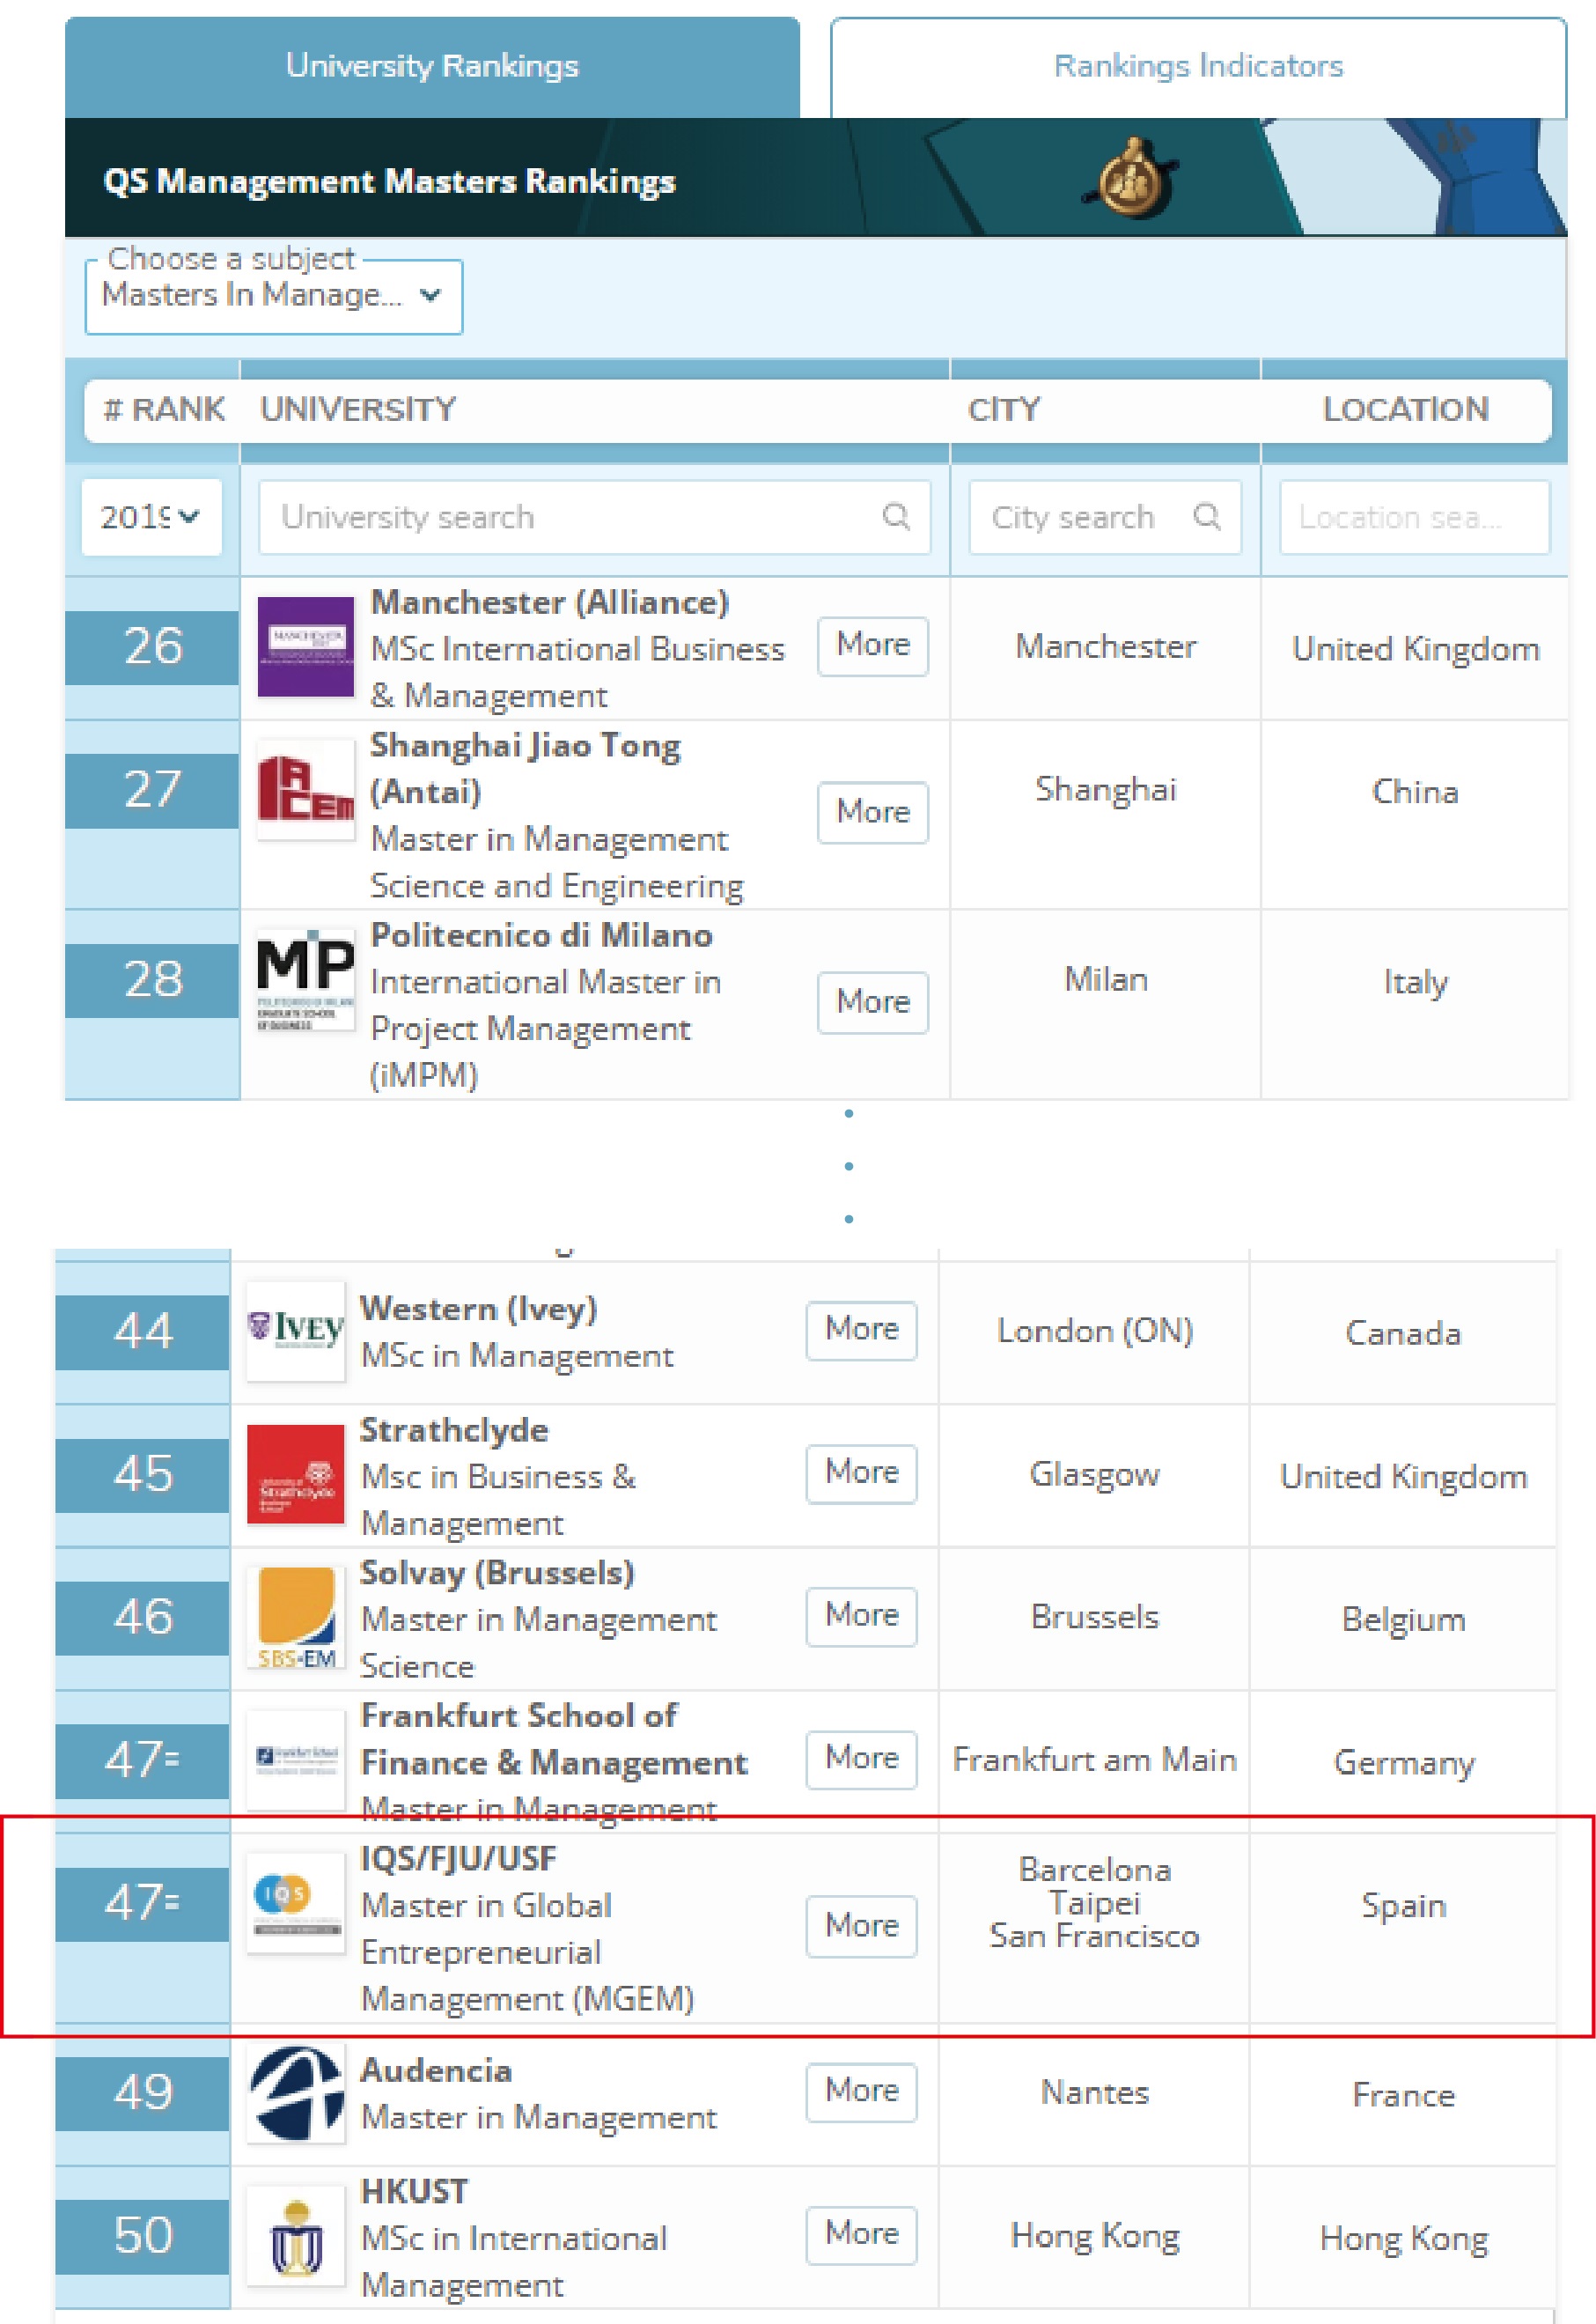Screen dimensions: 1596x2324
Task: Click the QS Management Masters Rankings heading
Action: point(390,181)
